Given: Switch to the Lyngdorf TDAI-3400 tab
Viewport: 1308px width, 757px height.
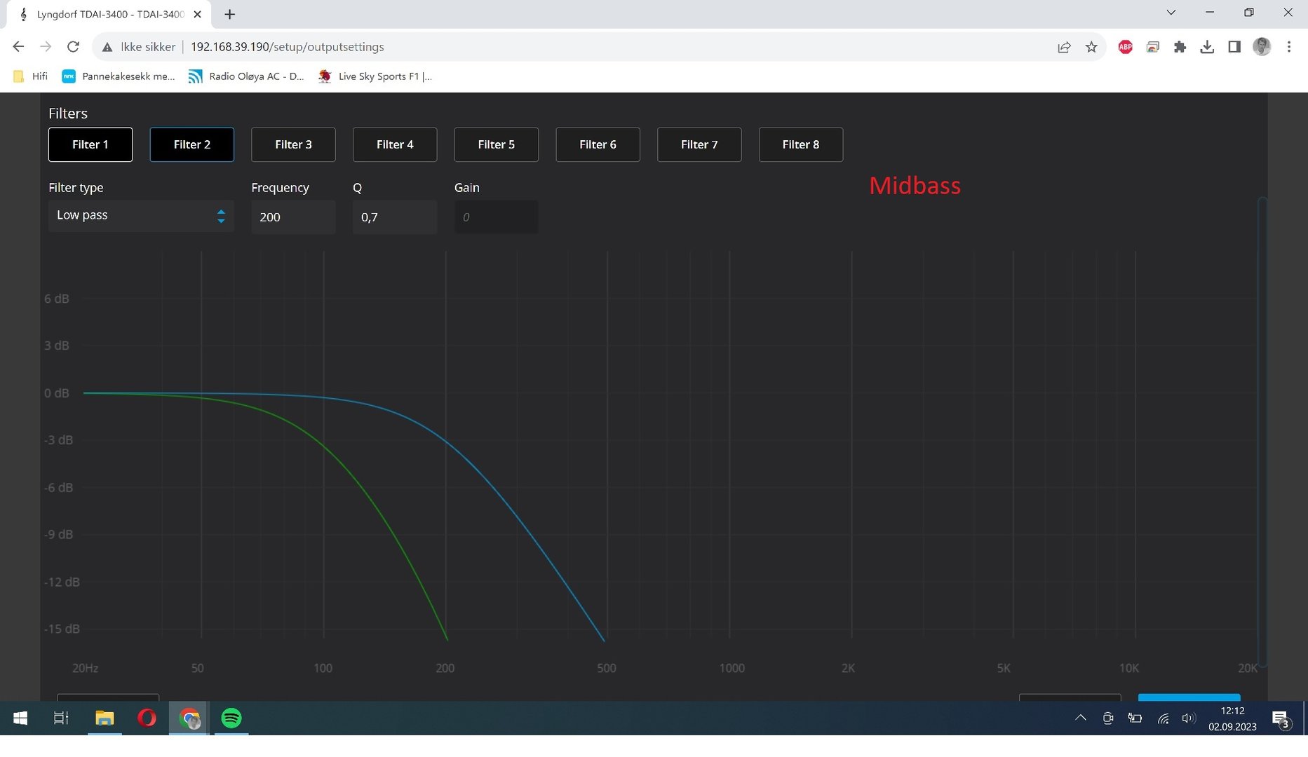Looking at the screenshot, I should click(109, 14).
